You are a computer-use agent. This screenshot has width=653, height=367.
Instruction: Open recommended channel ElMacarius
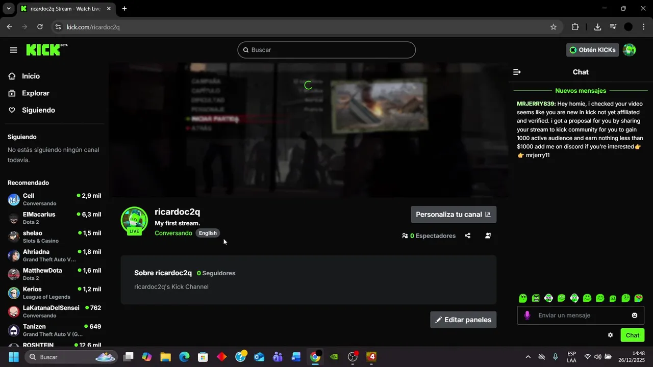(x=54, y=218)
